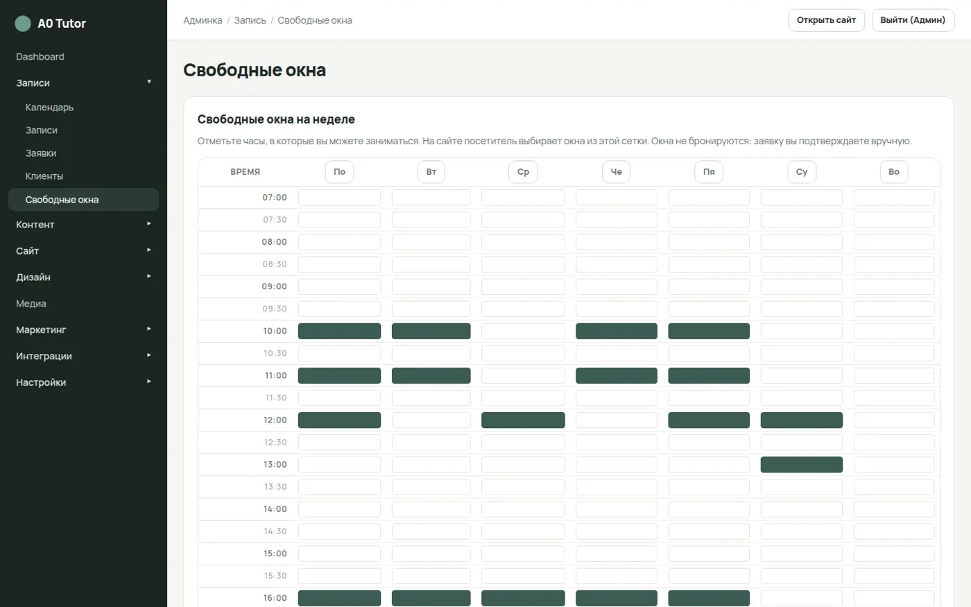The image size is (971, 607).
Task: Disable the Су 13:00 slot
Action: (802, 464)
